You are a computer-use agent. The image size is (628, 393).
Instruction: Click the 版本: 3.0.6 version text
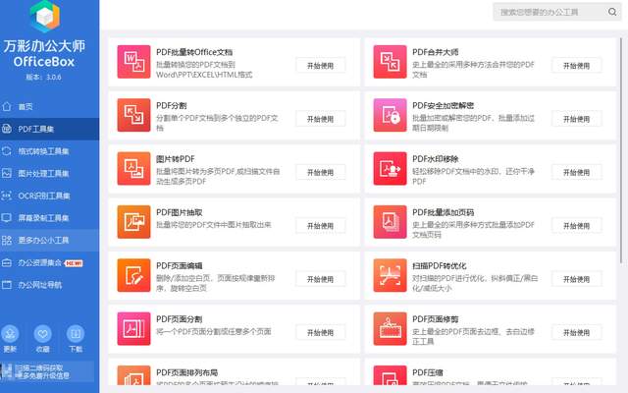click(43, 77)
